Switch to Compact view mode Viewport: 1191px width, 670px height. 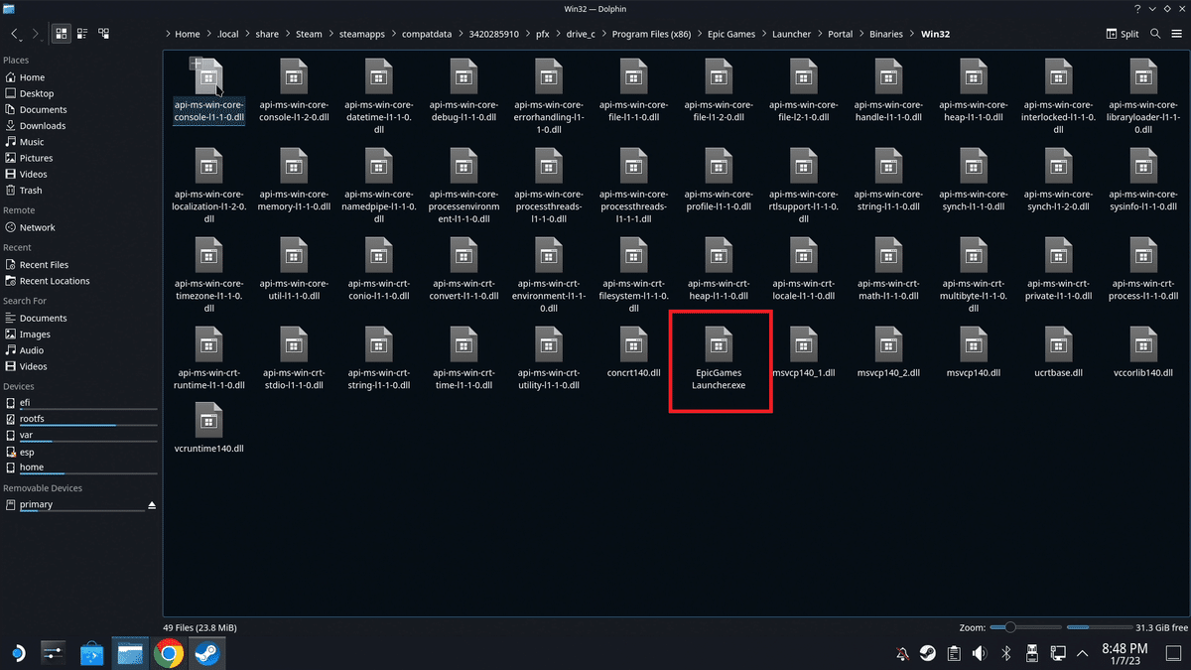[x=82, y=33]
